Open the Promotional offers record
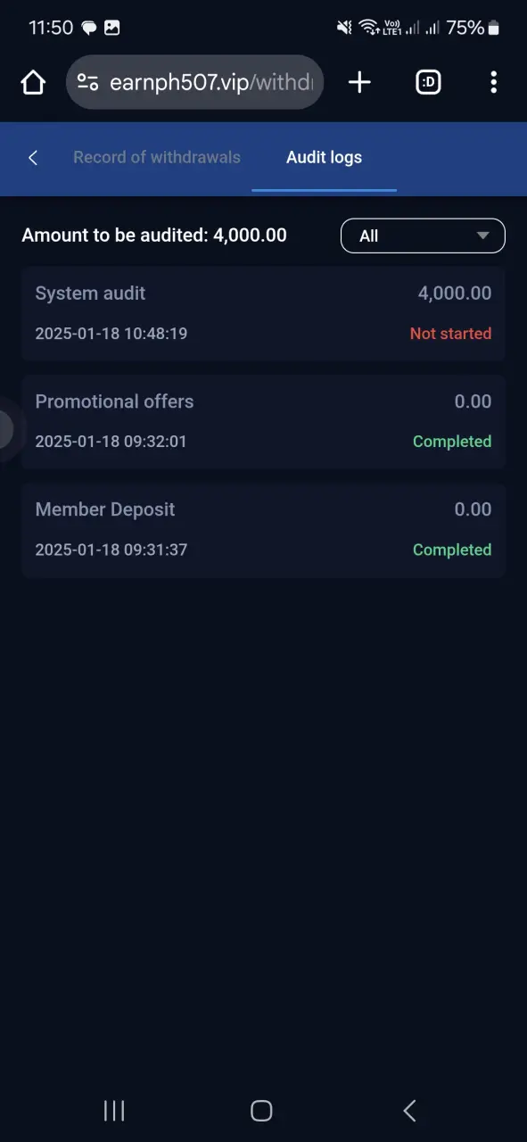 click(263, 421)
